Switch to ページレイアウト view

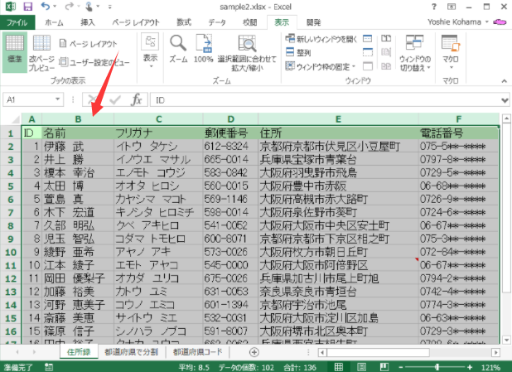coord(88,43)
